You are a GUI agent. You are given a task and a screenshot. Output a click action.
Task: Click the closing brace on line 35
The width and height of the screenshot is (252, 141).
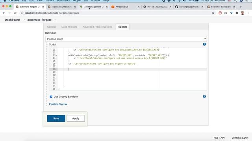pyautogui.click(x=59, y=89)
